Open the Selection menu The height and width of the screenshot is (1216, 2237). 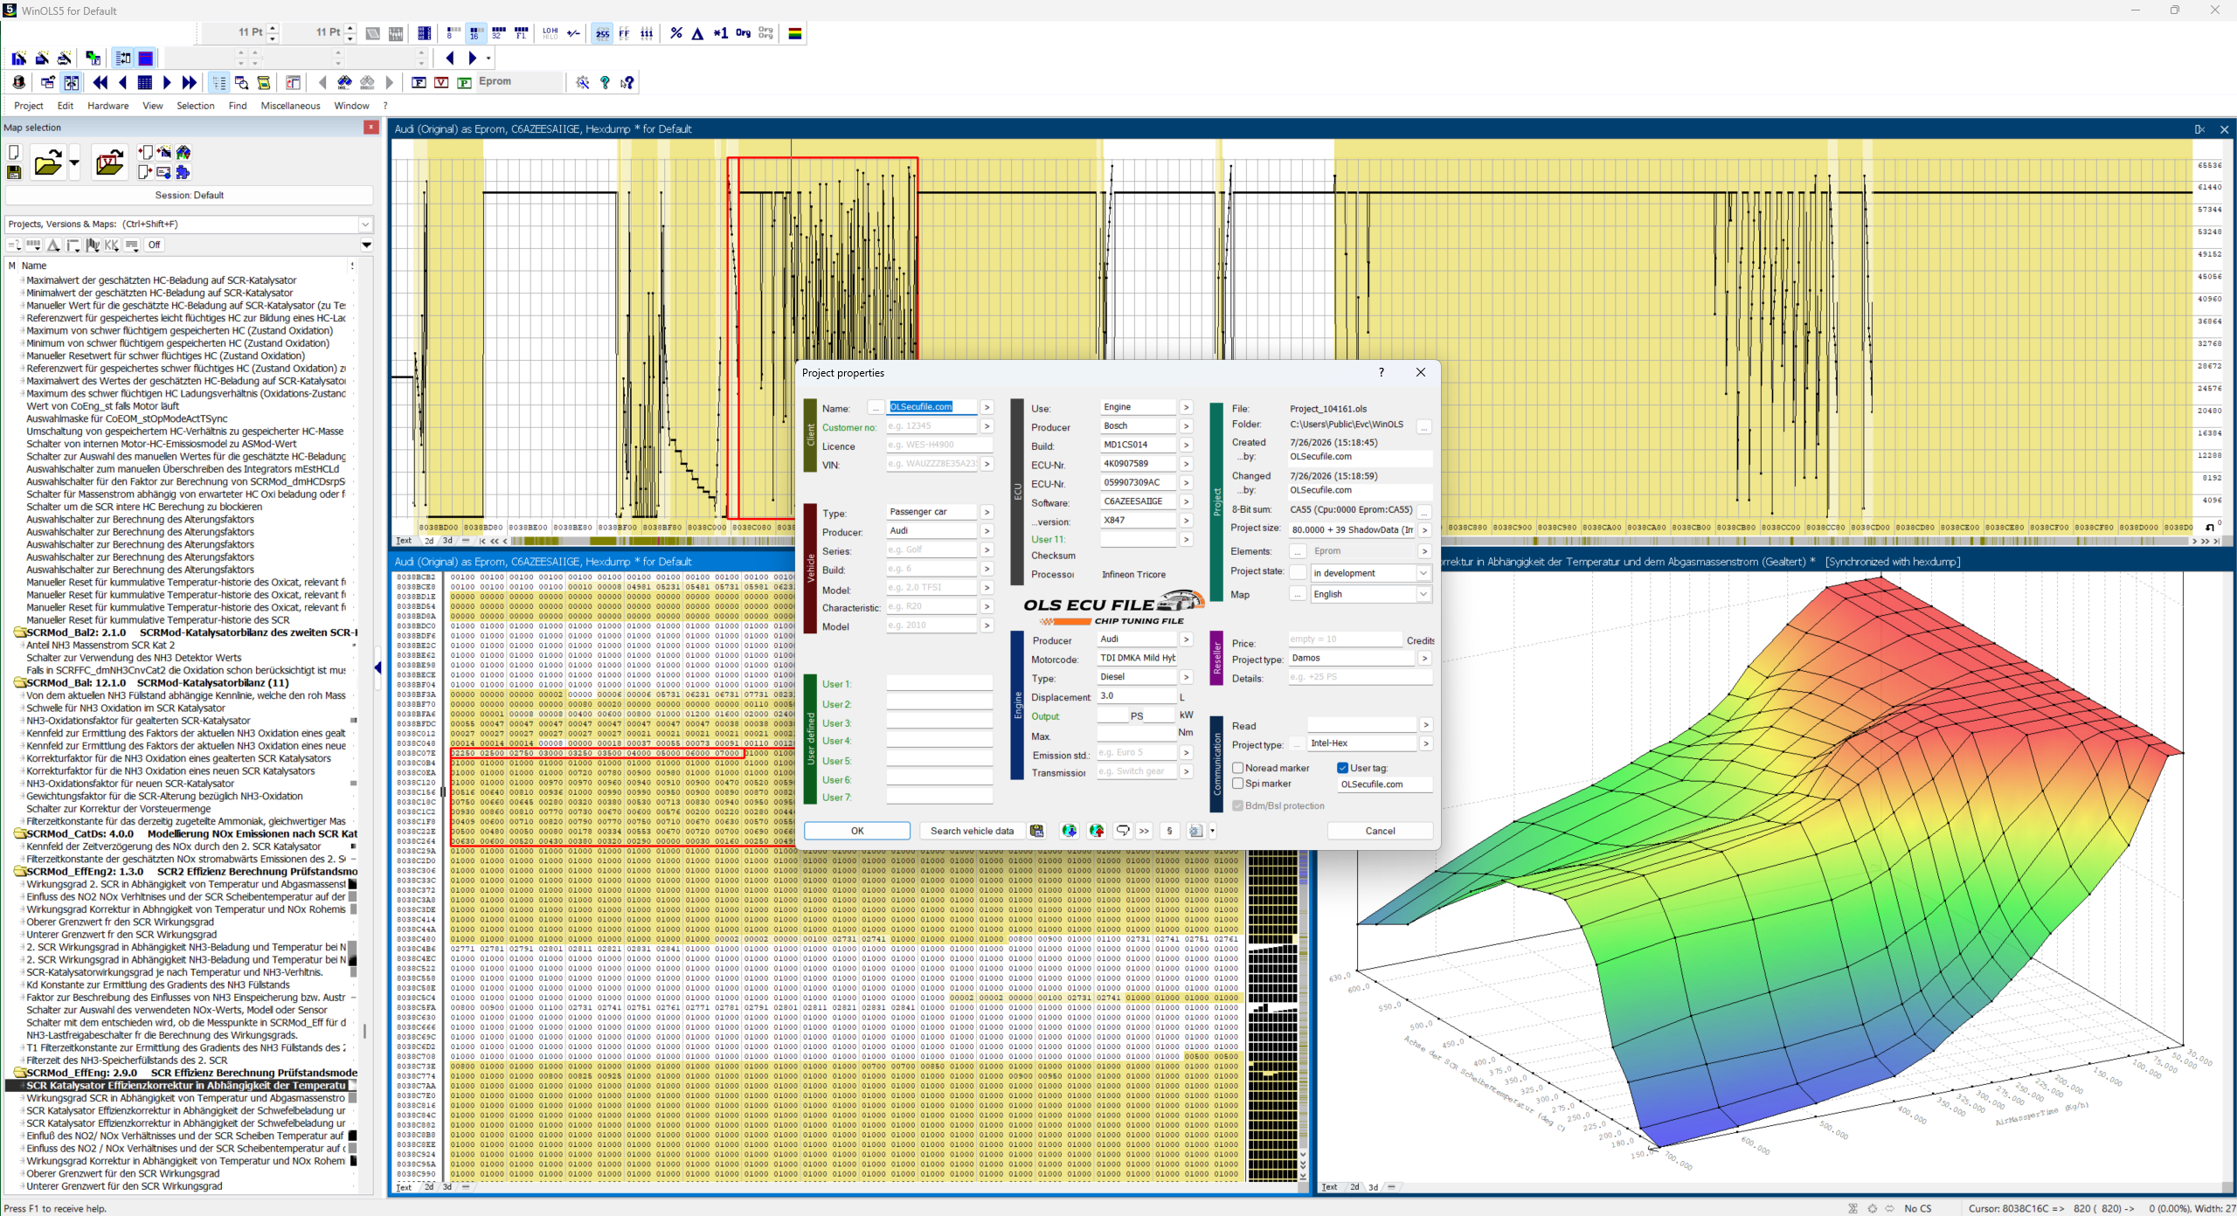(x=196, y=106)
